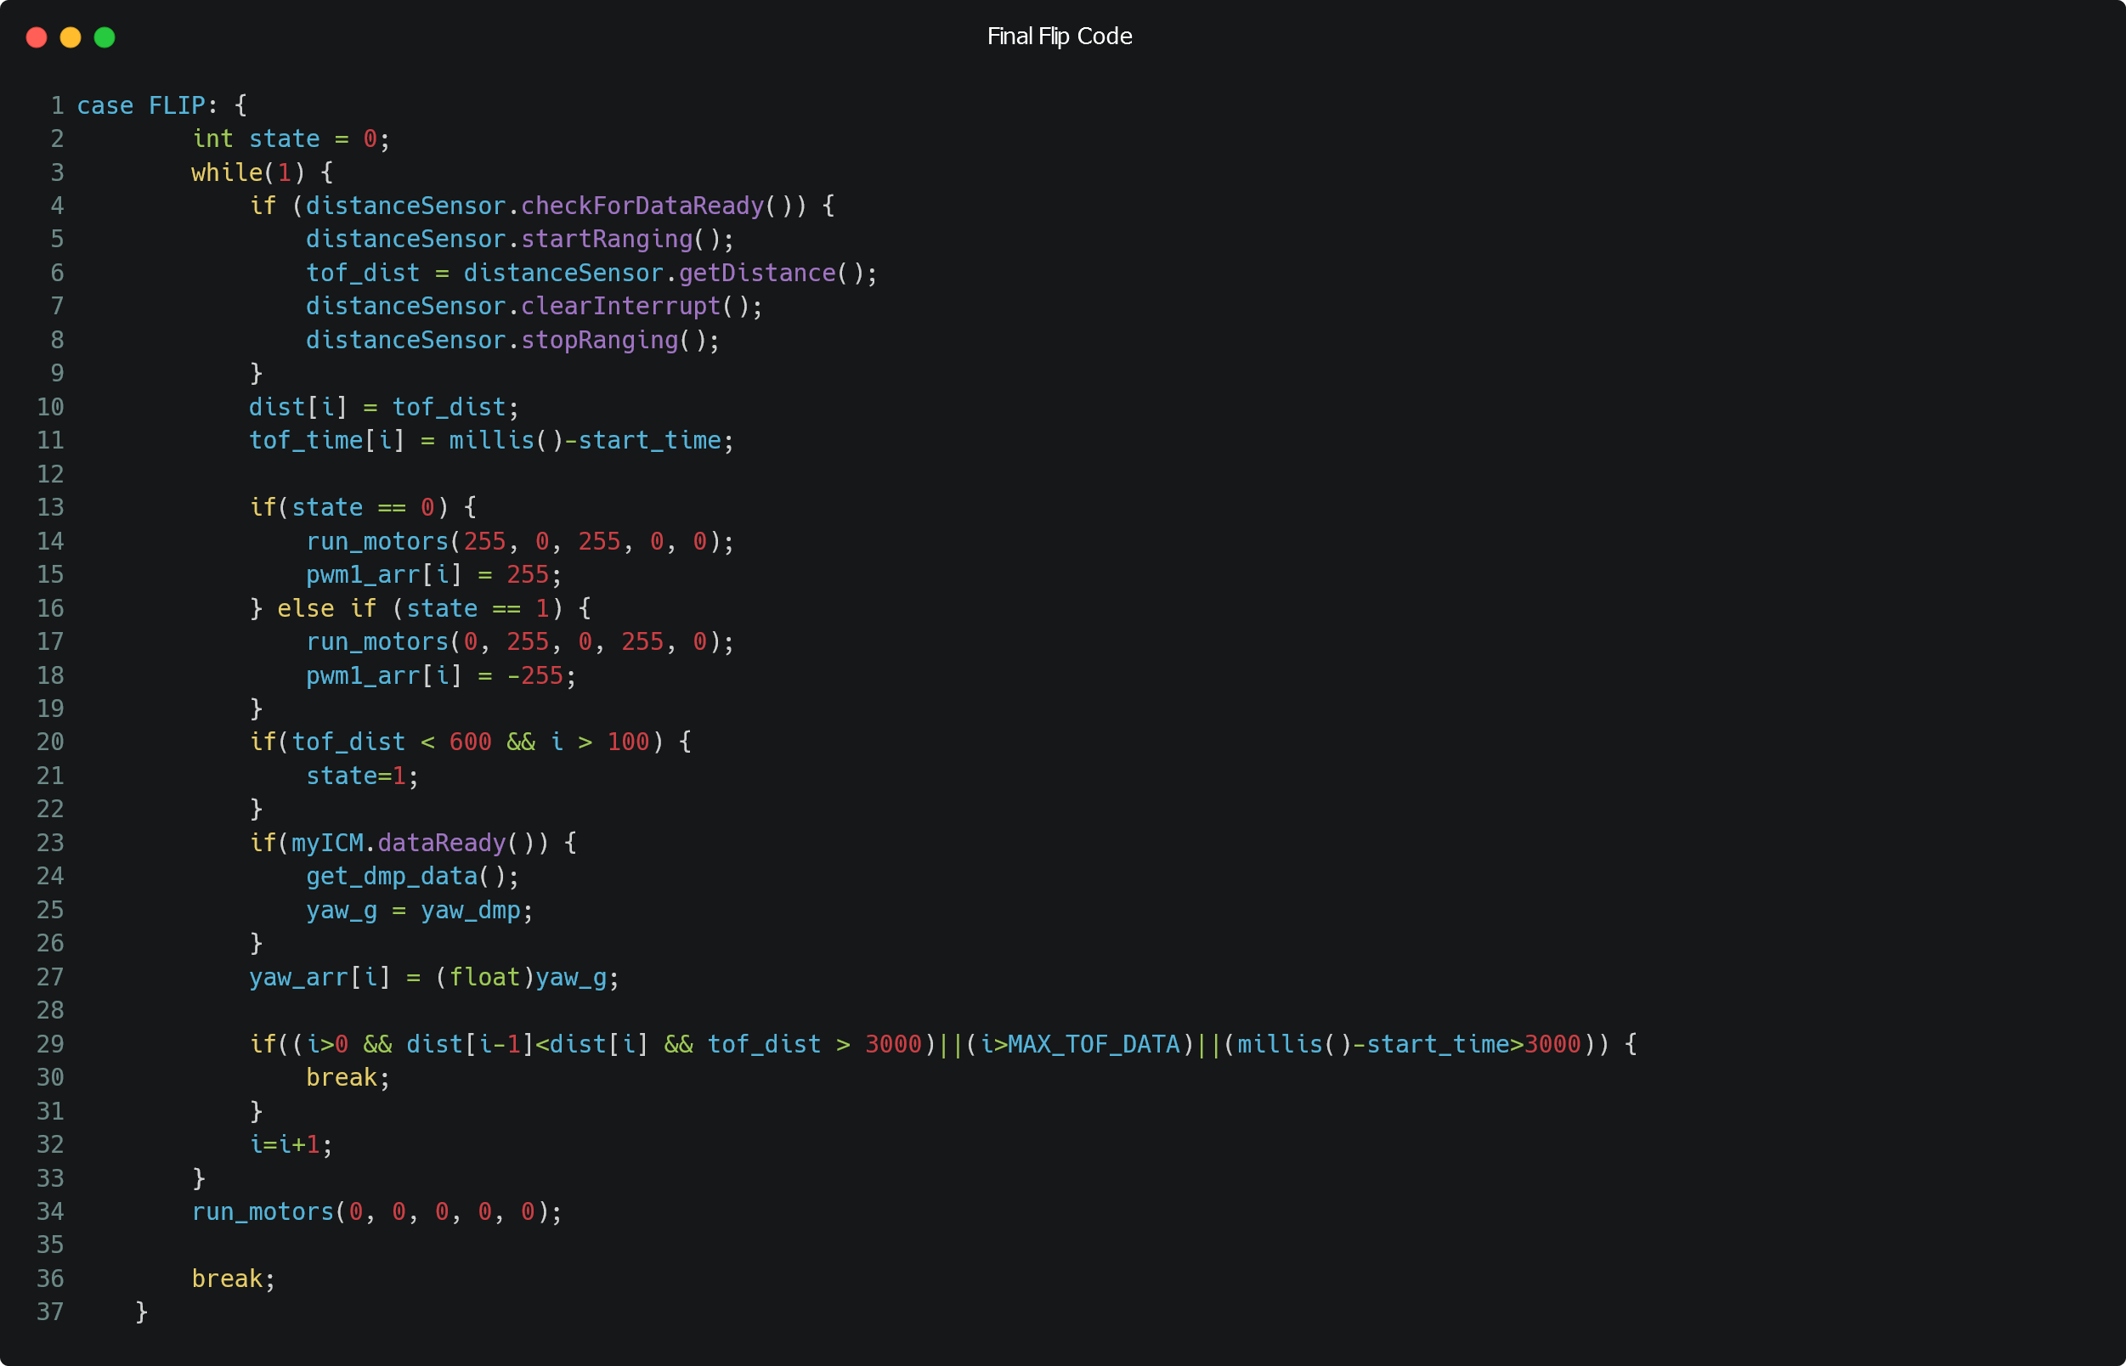This screenshot has height=1366, width=2126.
Task: Click 'case FLIP' on line 1
Action: point(141,105)
